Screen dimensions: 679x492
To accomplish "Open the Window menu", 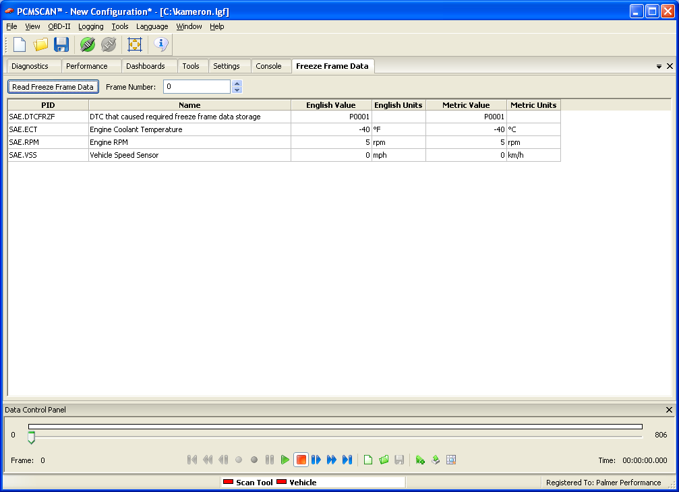I will point(189,26).
